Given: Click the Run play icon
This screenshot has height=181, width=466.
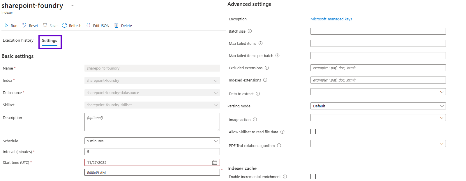Looking at the screenshot, I should tap(6, 26).
